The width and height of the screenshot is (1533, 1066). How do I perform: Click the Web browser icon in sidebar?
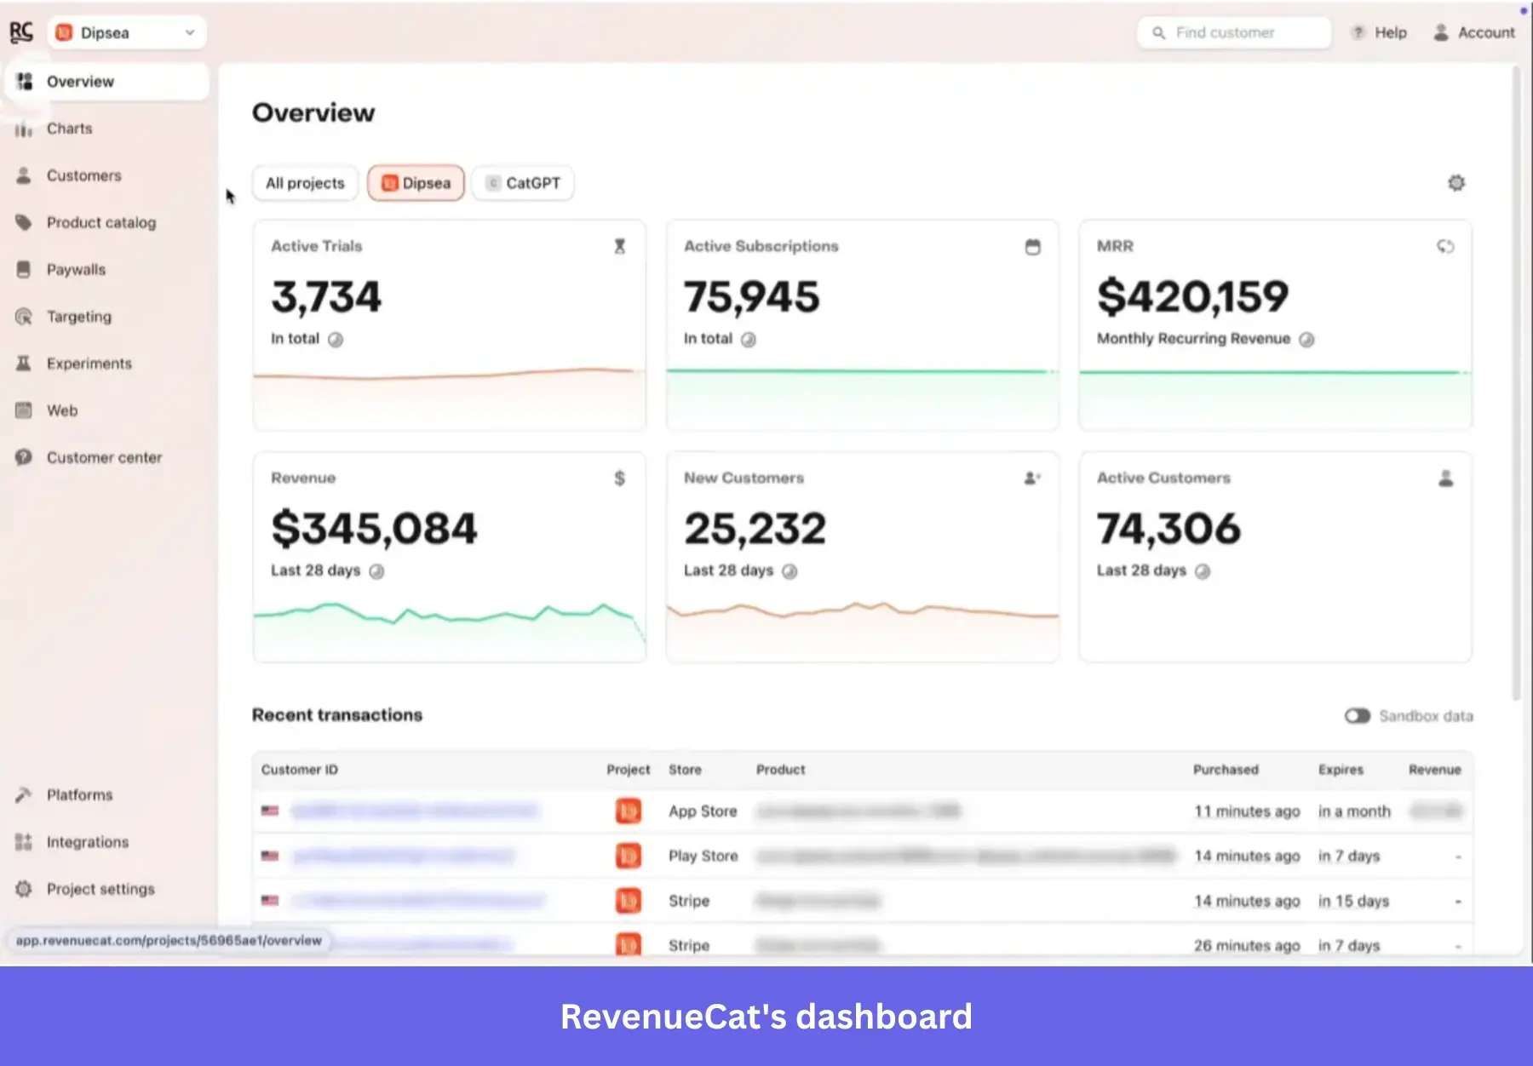coord(24,410)
